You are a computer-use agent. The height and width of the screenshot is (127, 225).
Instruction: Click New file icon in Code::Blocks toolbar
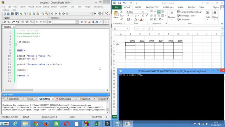5,14
